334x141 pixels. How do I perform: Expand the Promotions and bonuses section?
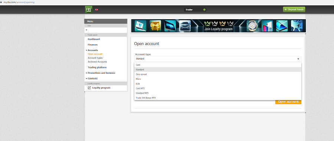[86, 73]
